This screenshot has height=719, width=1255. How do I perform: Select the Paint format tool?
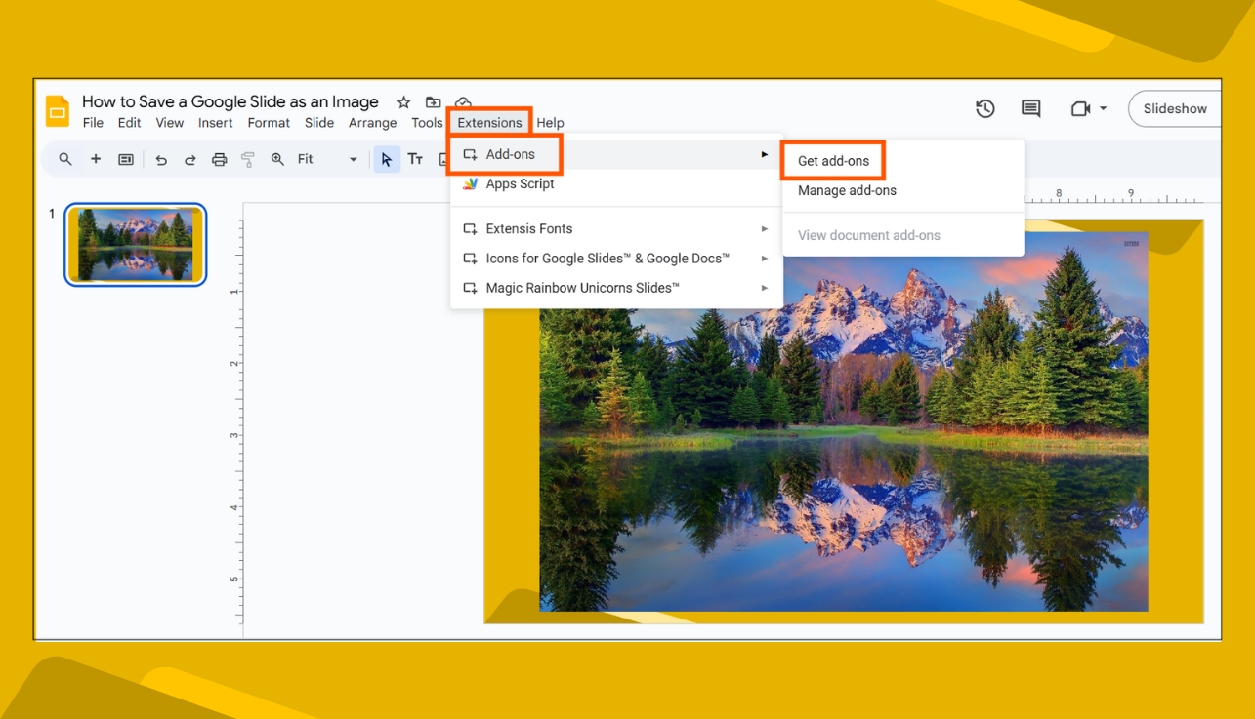(x=248, y=158)
